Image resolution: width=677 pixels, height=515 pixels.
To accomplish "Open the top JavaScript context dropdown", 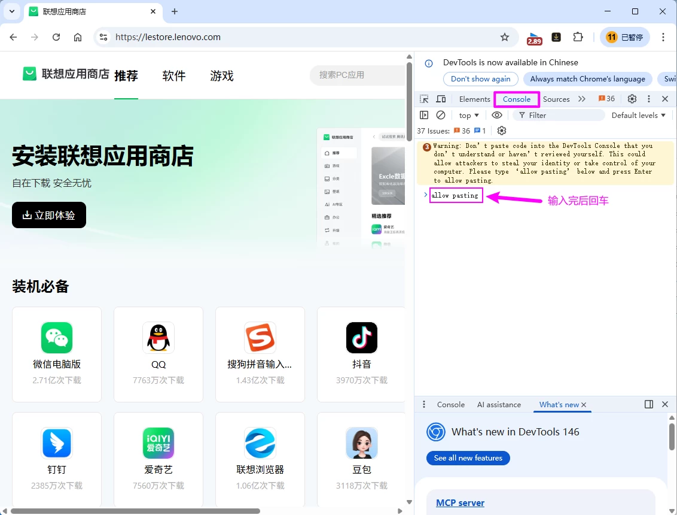I will click(x=469, y=116).
